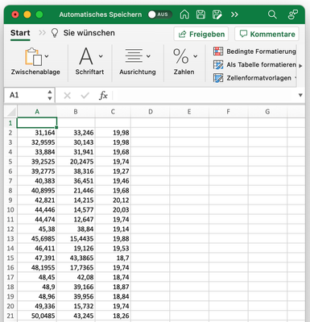Click cell containing 39,2525

click(37, 162)
